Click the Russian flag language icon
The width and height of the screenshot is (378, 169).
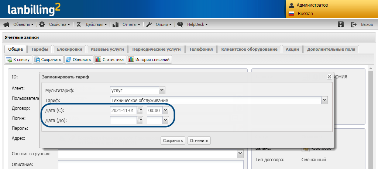pyautogui.click(x=291, y=14)
